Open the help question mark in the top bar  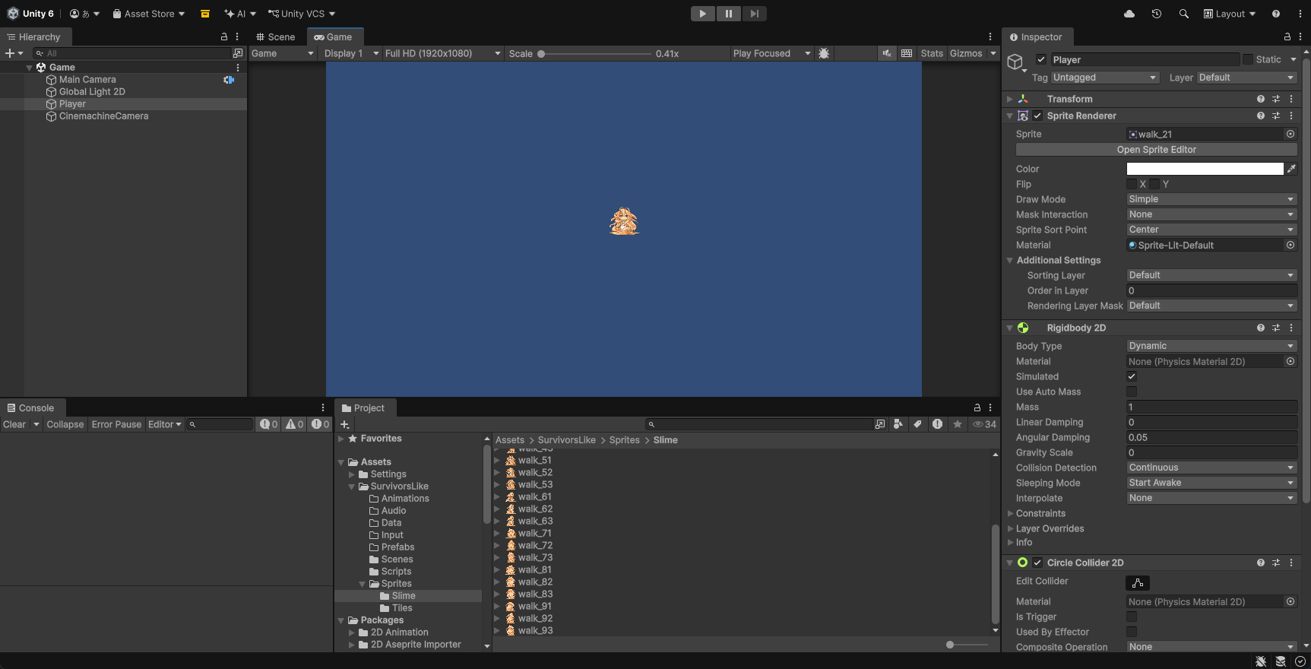[x=1276, y=14]
